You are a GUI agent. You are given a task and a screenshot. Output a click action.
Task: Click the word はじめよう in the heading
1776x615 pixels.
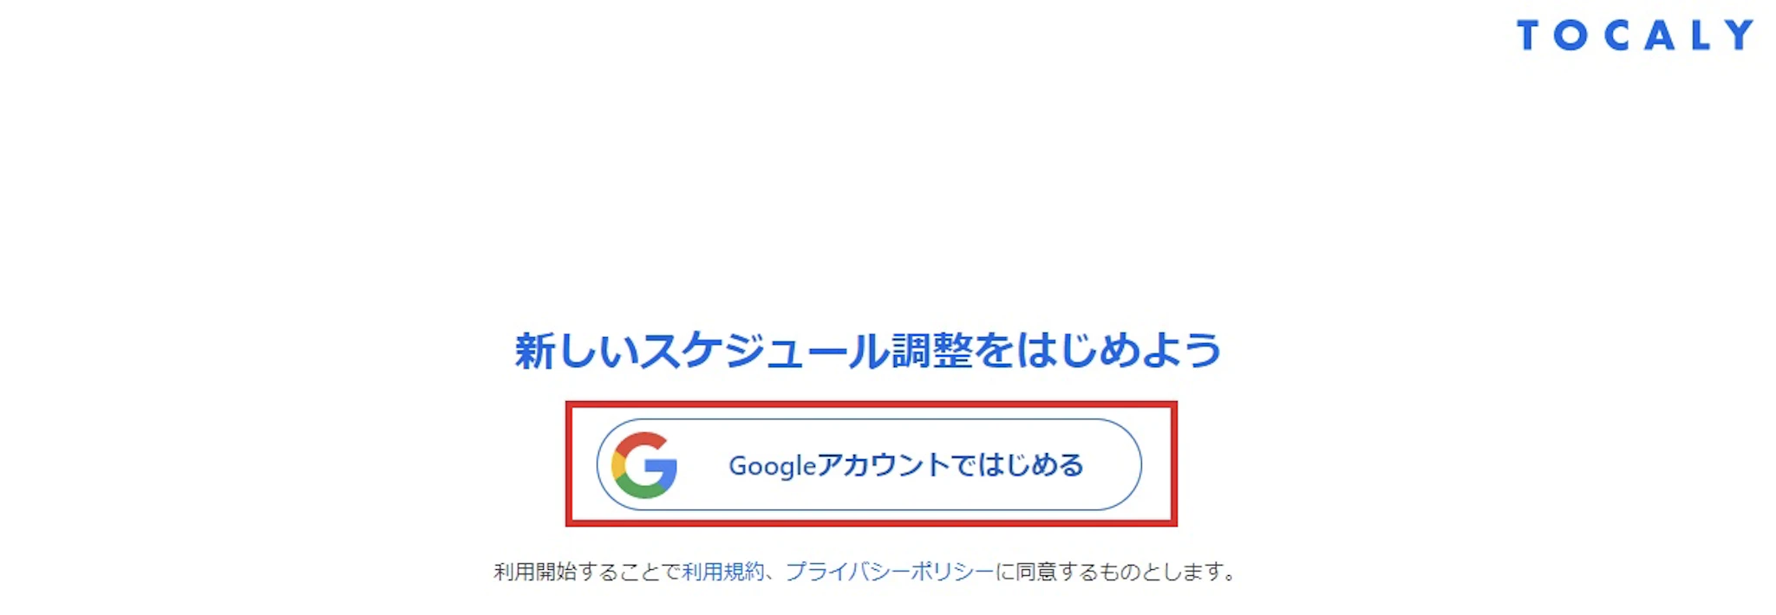tap(1119, 351)
